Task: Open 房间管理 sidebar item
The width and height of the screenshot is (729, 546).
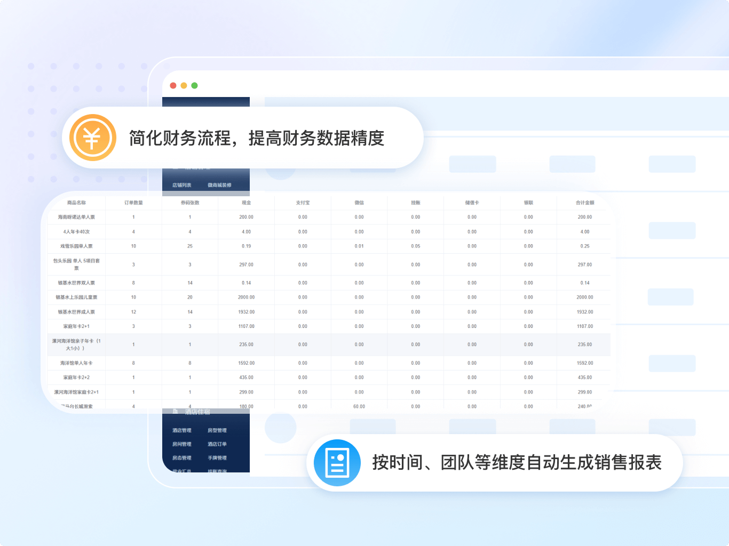Action: [x=181, y=444]
